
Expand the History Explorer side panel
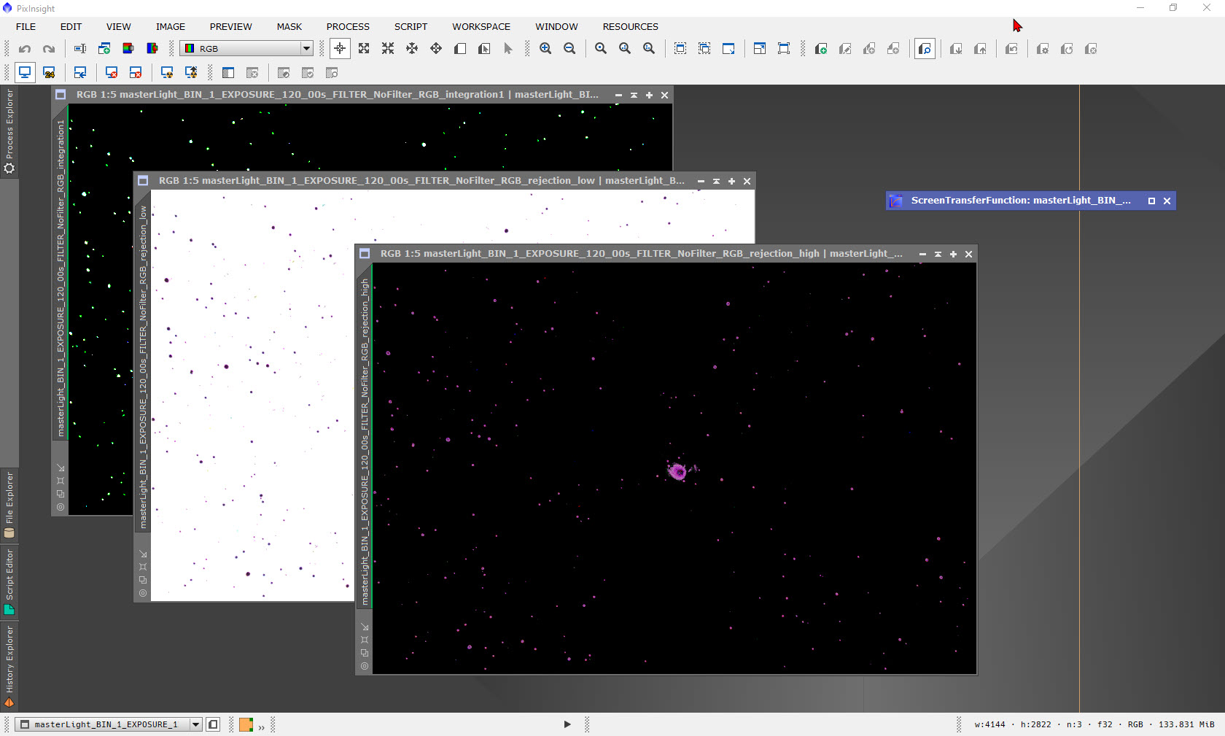[x=9, y=666]
